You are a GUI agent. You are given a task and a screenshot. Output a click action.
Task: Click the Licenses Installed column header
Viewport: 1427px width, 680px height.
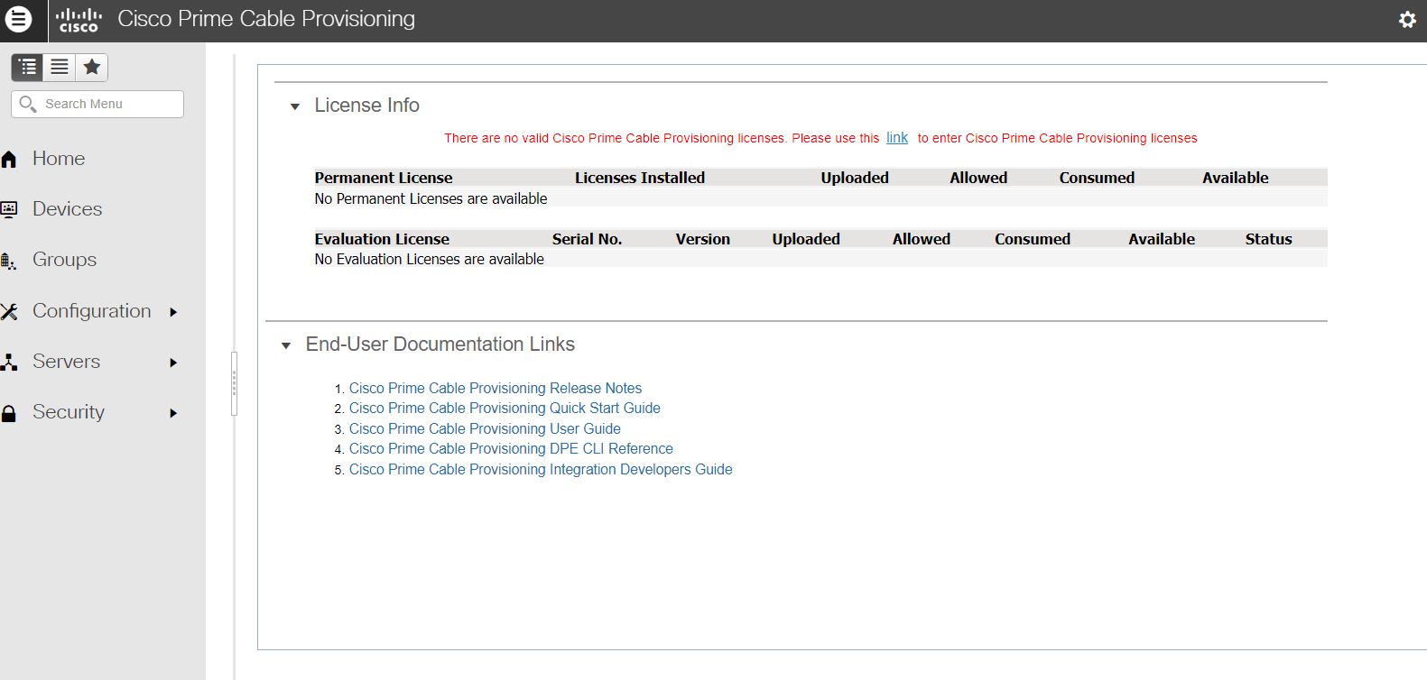(x=640, y=178)
